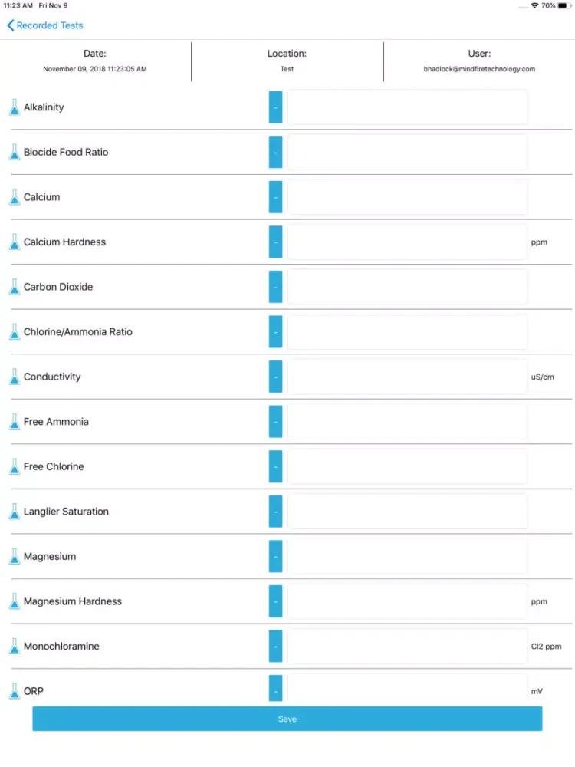
Task: Focus the Chlorine/Ammonia Ratio input box
Action: click(407, 332)
